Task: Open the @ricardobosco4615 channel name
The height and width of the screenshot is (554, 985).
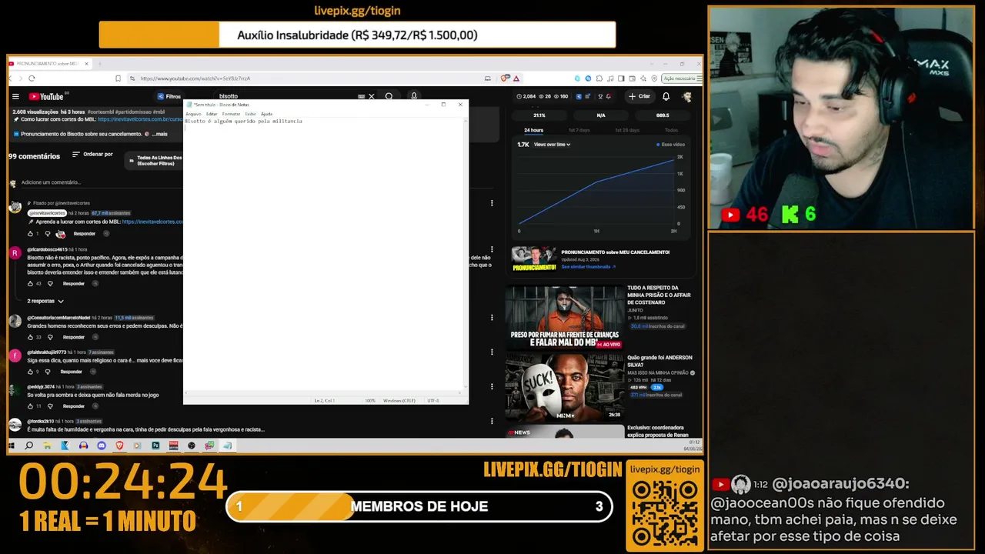Action: [47, 250]
